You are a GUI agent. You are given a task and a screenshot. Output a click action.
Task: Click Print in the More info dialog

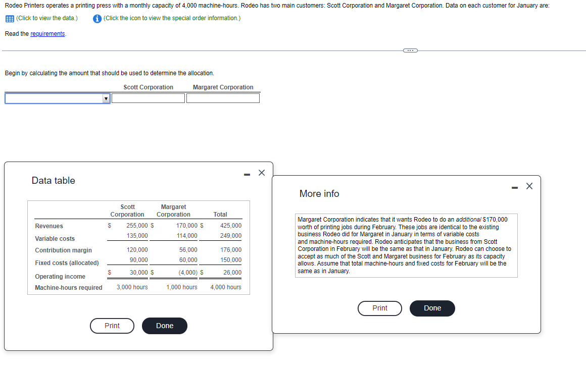[380, 308]
